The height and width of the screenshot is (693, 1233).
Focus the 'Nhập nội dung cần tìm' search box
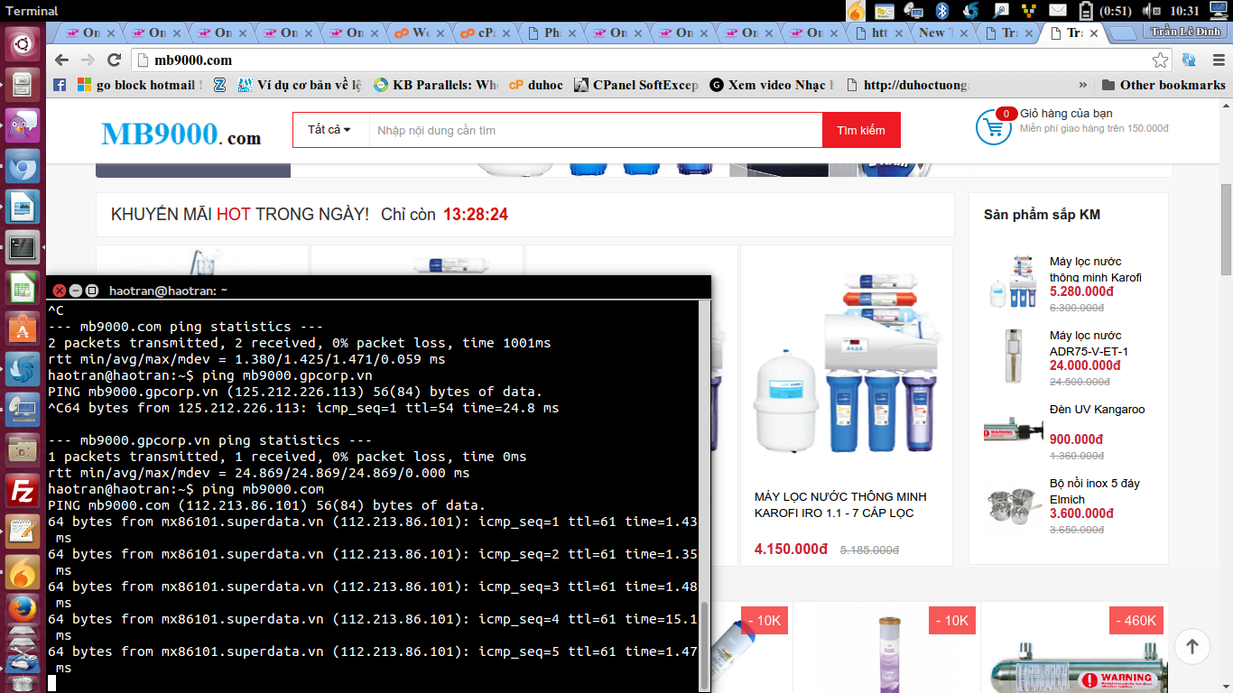click(596, 130)
